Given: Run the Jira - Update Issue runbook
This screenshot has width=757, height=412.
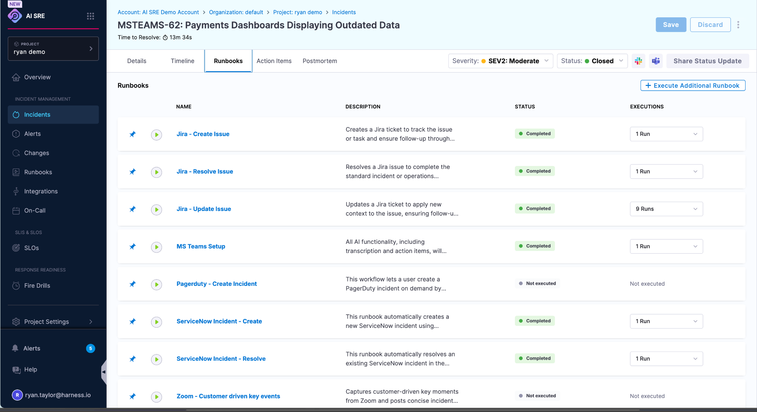Looking at the screenshot, I should (x=156, y=210).
